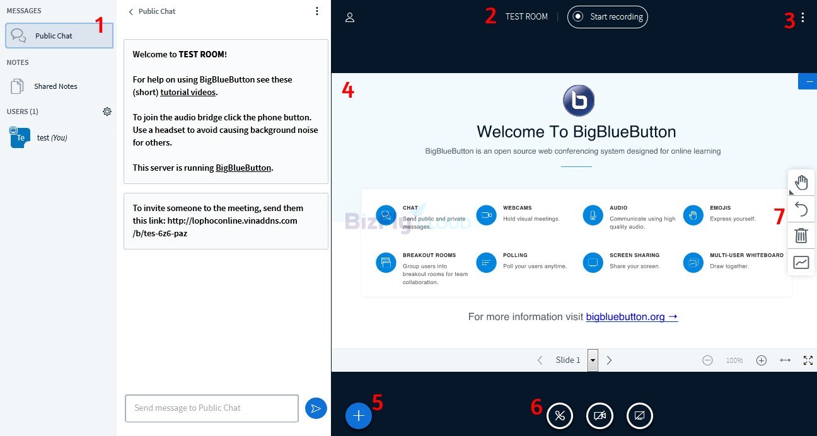The height and width of the screenshot is (436, 817).
Task: Click the Start recording button
Action: (x=607, y=17)
